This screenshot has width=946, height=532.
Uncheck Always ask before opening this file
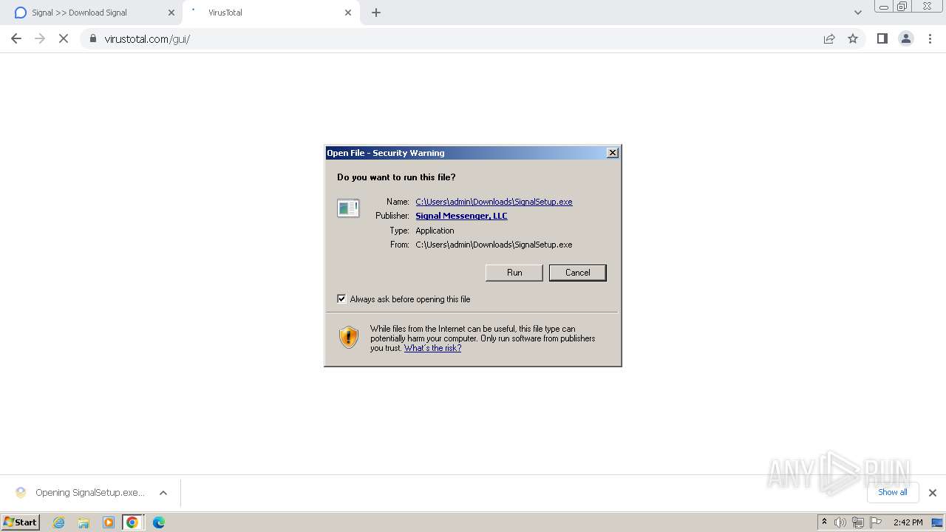341,299
